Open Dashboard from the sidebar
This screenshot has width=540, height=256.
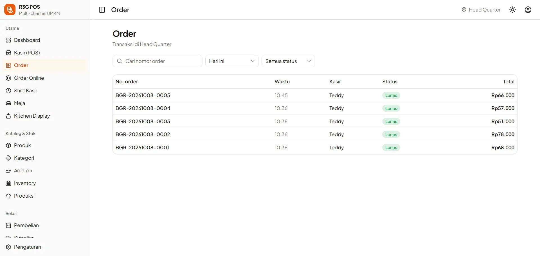(44, 40)
